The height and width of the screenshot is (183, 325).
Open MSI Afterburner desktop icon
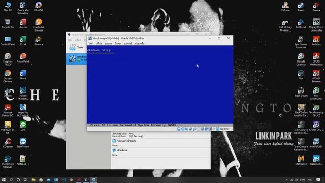tap(316, 94)
